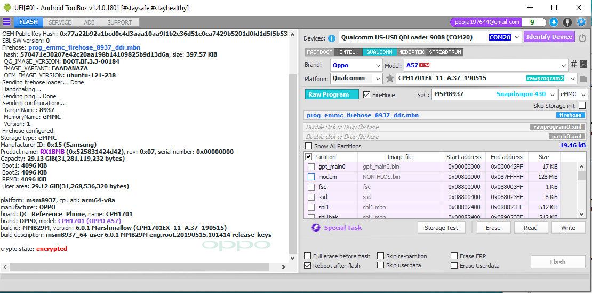Click the Image file column header
The height and width of the screenshot is (293, 592).
pyautogui.click(x=400, y=157)
